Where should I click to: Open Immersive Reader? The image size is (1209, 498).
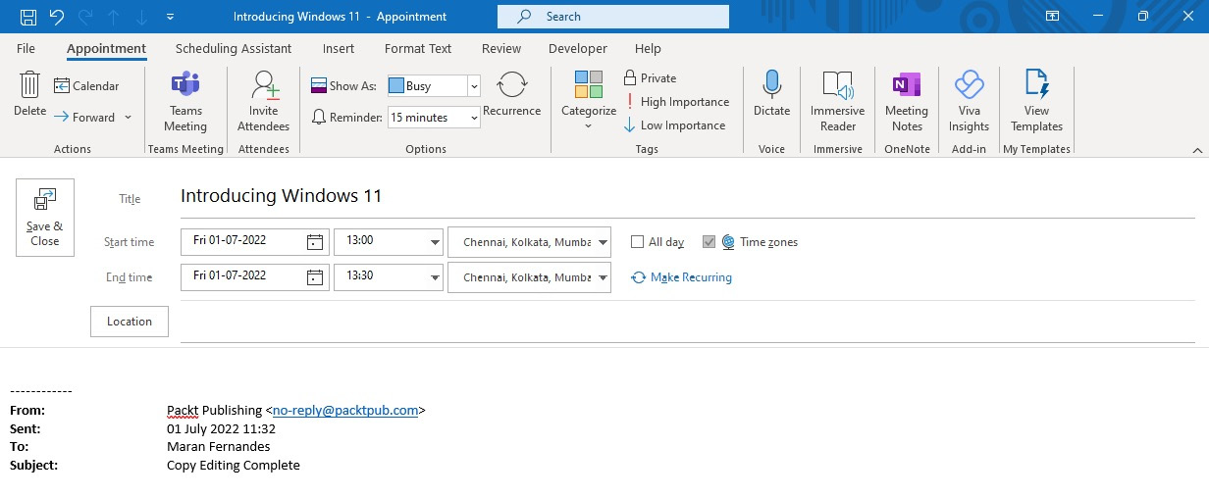click(x=838, y=101)
